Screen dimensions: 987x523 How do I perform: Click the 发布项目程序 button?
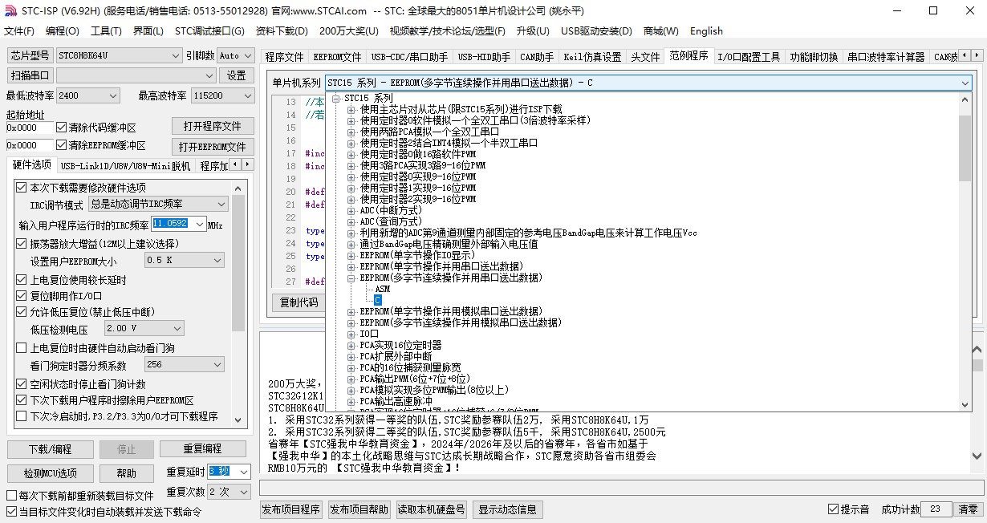tap(291, 509)
